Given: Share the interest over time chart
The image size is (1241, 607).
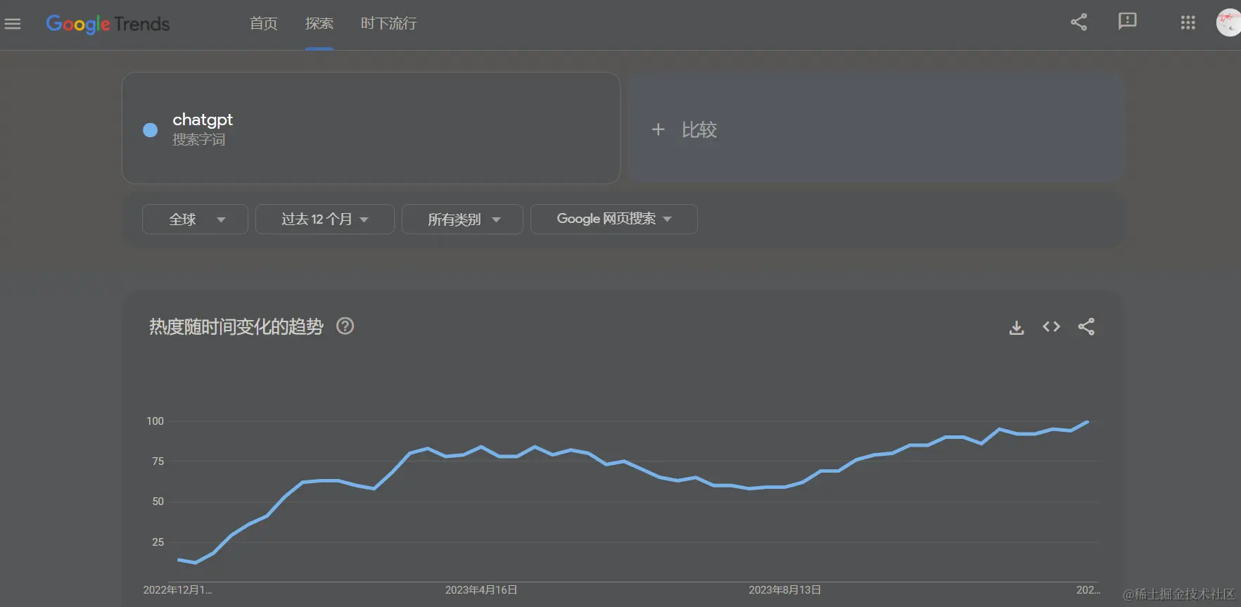Looking at the screenshot, I should 1086,326.
